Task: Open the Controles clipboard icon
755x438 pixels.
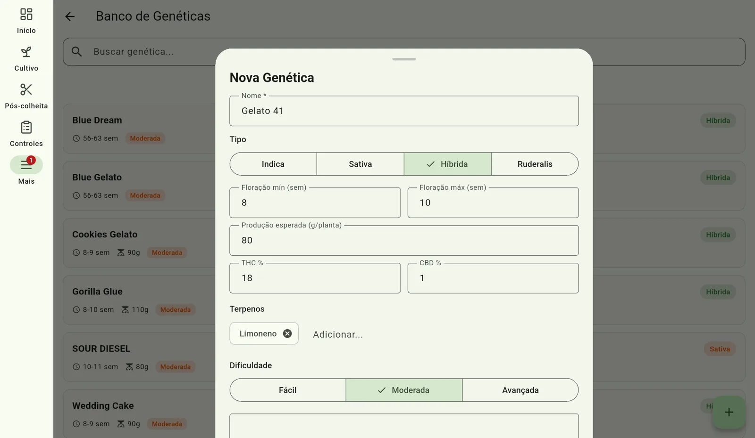Action: [26, 127]
